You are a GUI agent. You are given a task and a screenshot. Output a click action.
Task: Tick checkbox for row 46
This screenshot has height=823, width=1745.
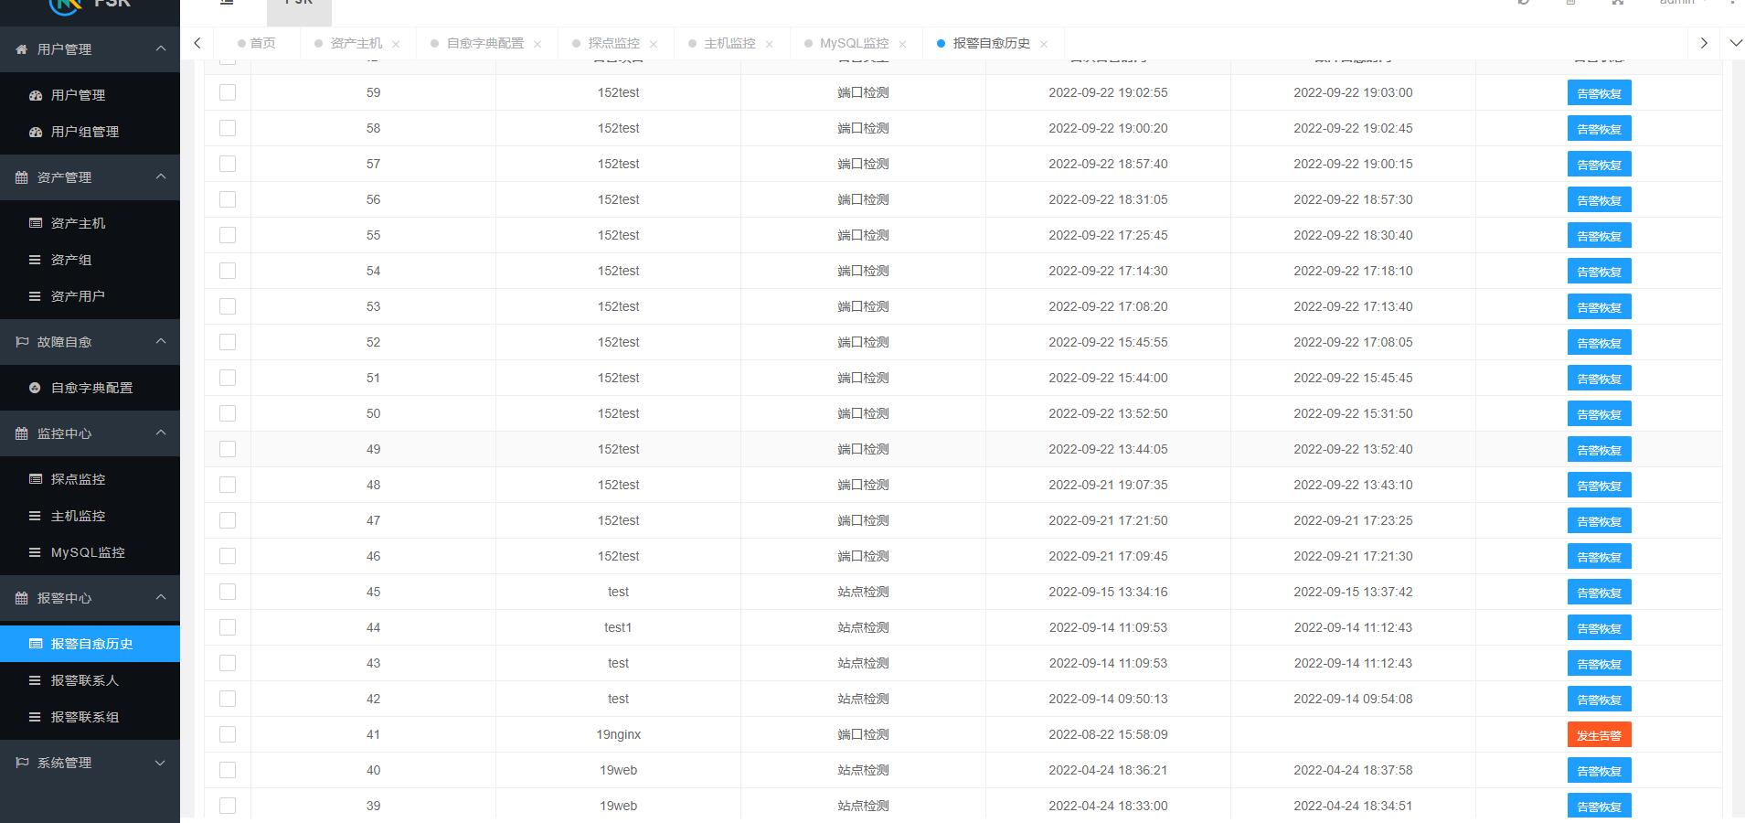pos(228,556)
